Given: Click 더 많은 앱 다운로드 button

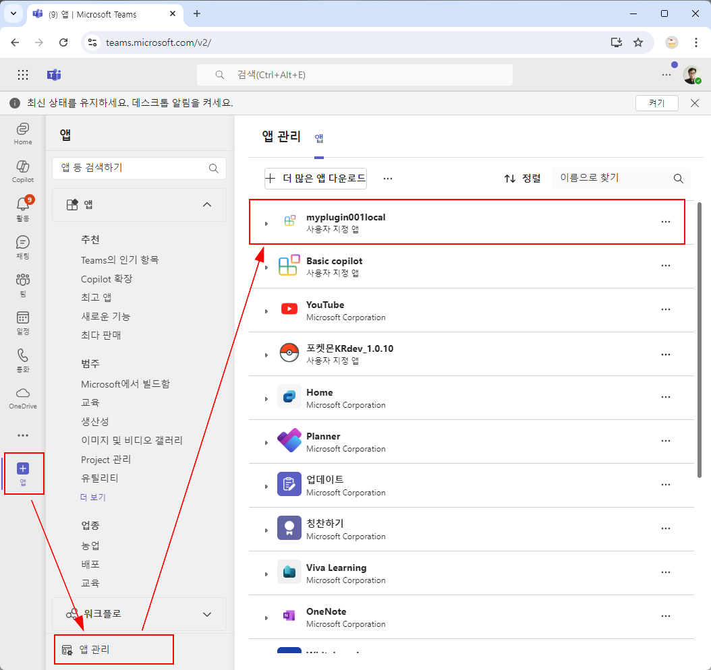Looking at the screenshot, I should 316,179.
